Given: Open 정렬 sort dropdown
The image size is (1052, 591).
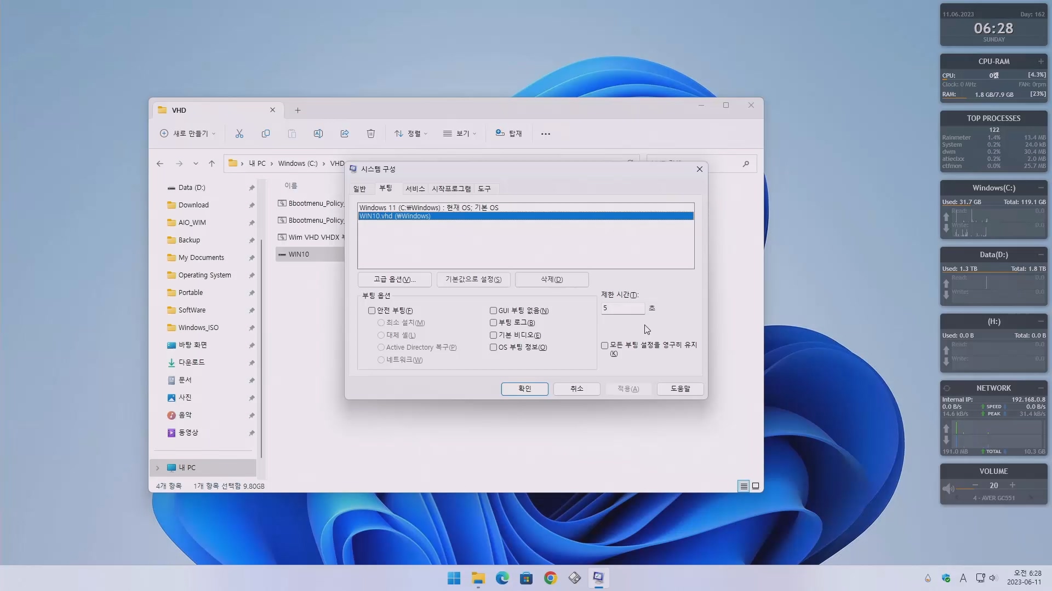Looking at the screenshot, I should tap(410, 134).
